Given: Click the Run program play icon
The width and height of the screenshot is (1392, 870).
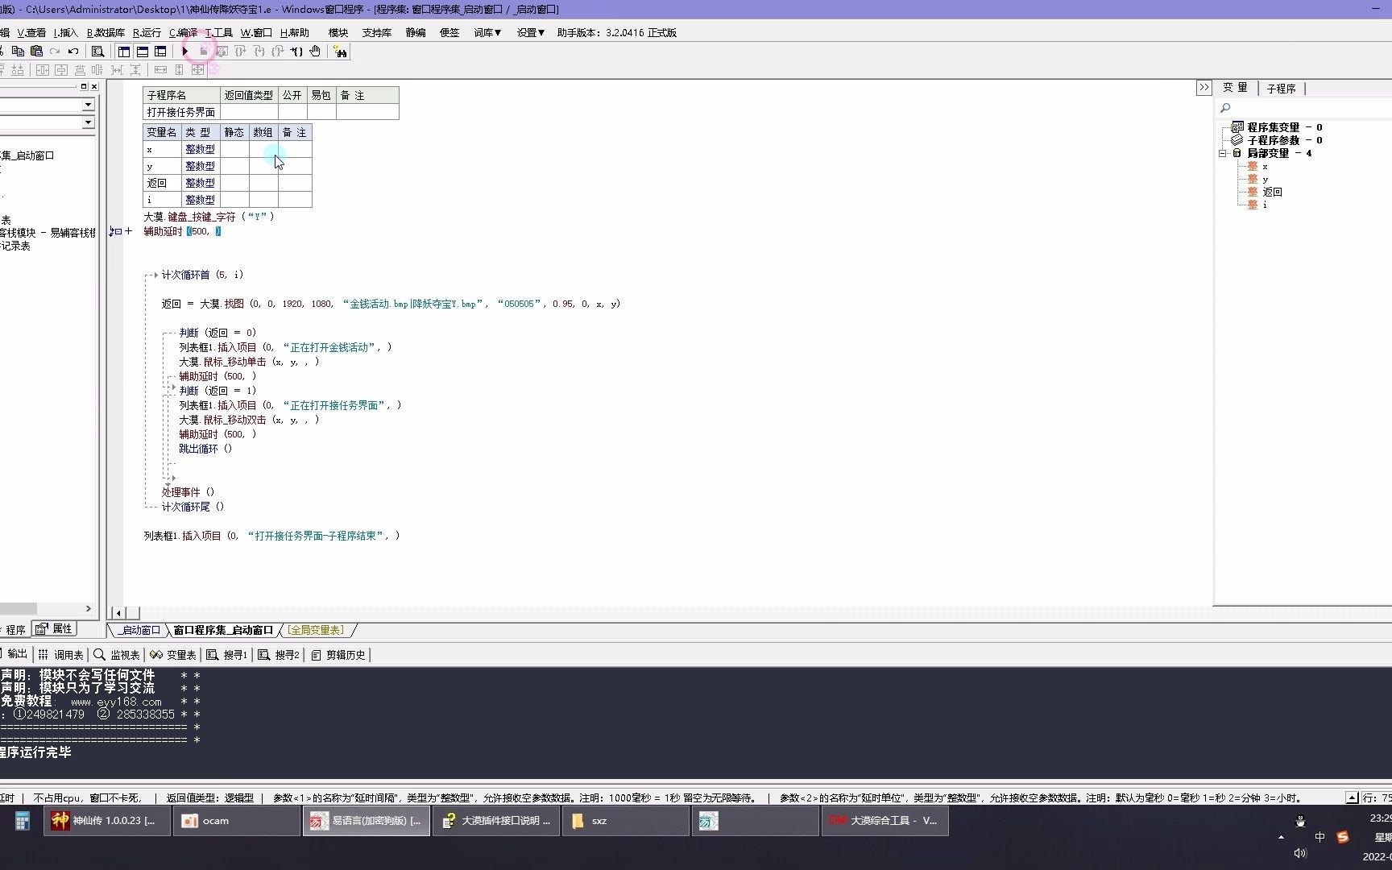Looking at the screenshot, I should [x=184, y=52].
